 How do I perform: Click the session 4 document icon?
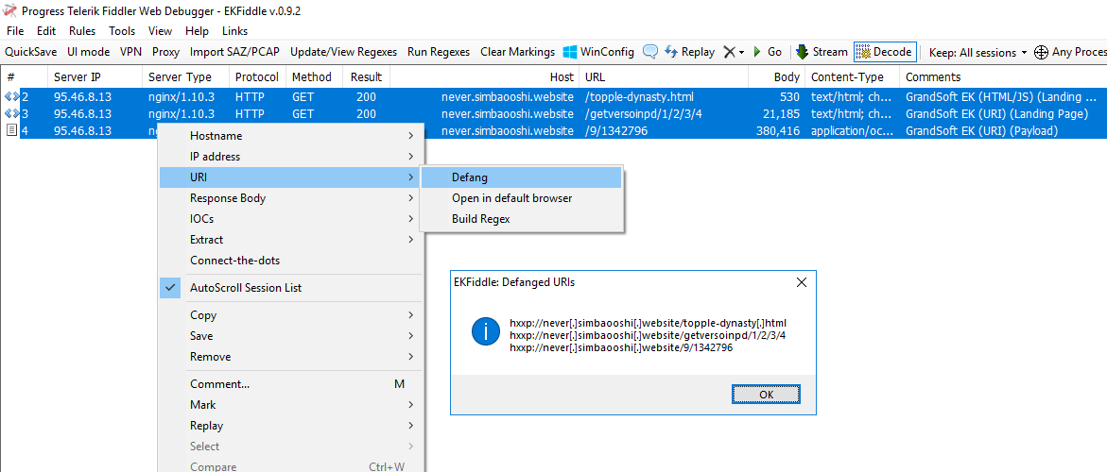pos(12,130)
